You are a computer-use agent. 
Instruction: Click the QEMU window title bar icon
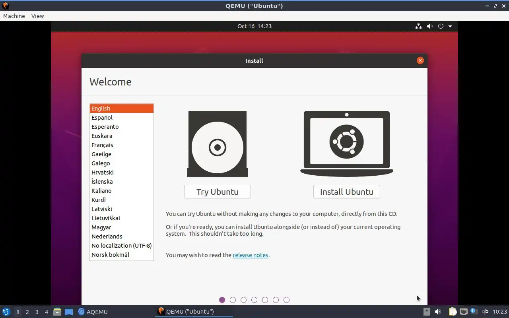pos(5,6)
